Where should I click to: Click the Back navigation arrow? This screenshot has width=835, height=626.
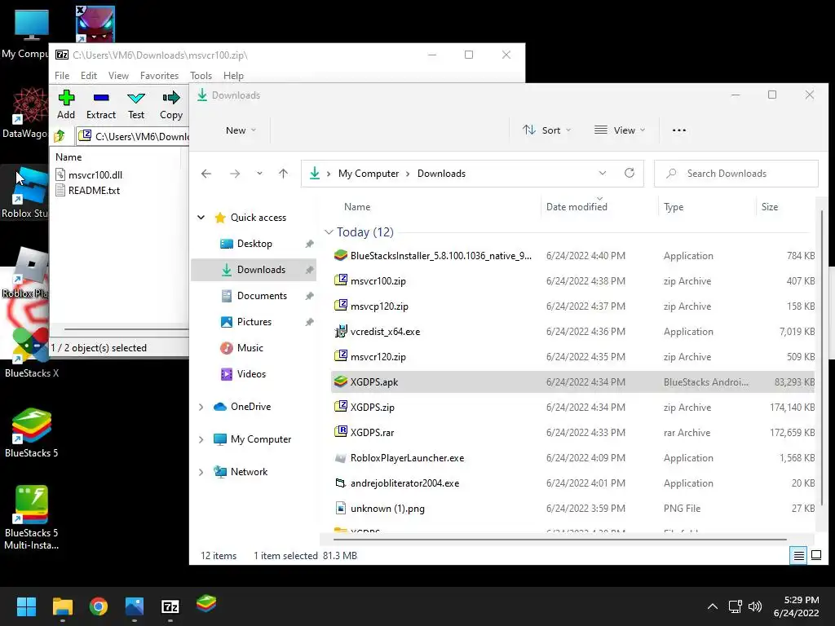206,174
